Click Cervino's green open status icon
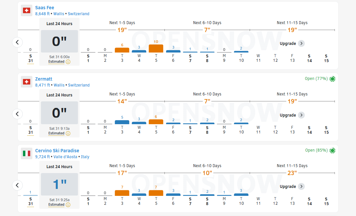Screen dimensions: 356x216 [x=332, y=151]
